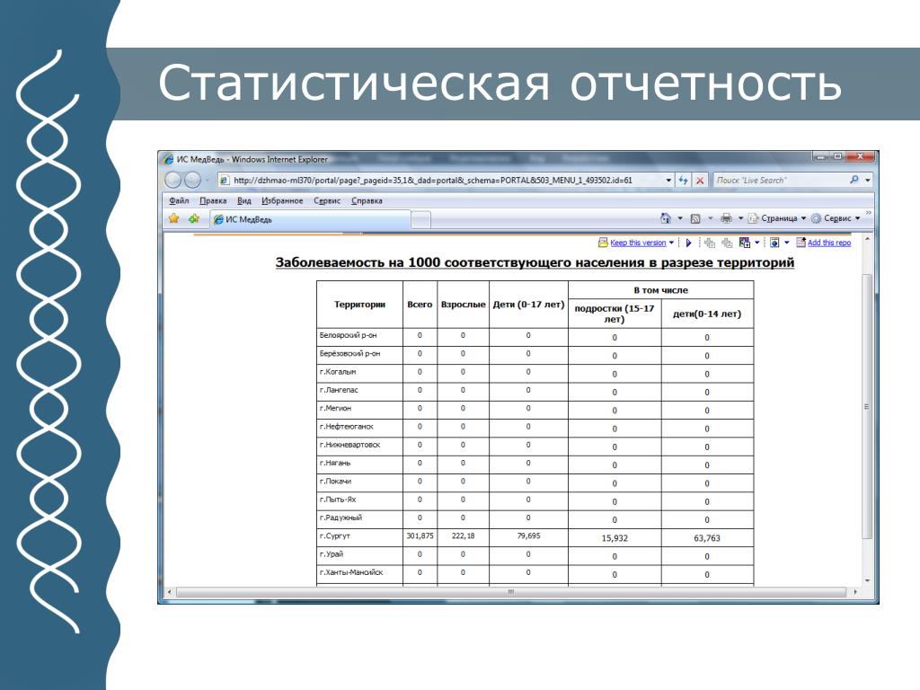Open the address bar history dropdown

[668, 180]
